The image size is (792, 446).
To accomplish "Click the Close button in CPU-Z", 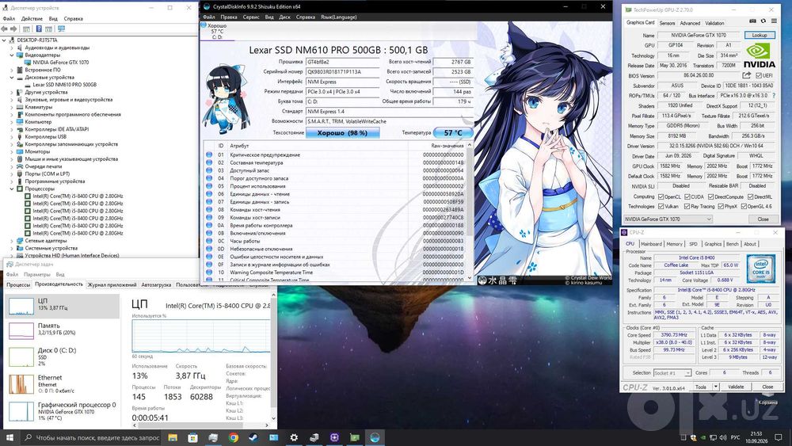I will [x=767, y=387].
